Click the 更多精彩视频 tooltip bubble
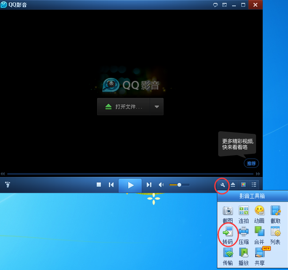Screen dimensions: 288x270 pos(237,144)
